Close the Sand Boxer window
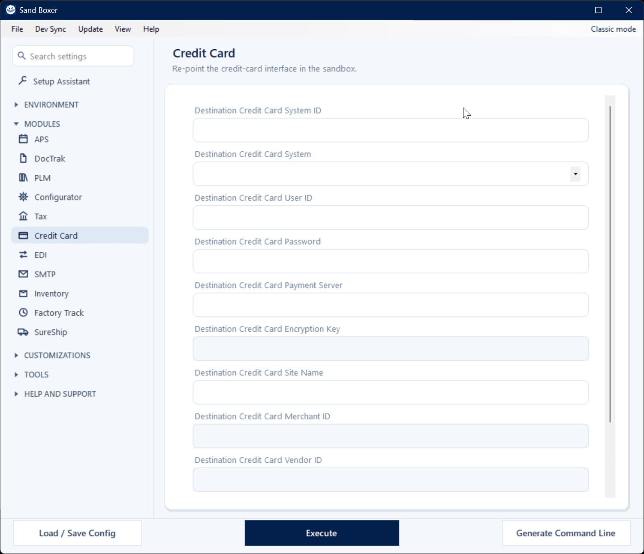Screen dimensions: 644x554 click(629, 10)
